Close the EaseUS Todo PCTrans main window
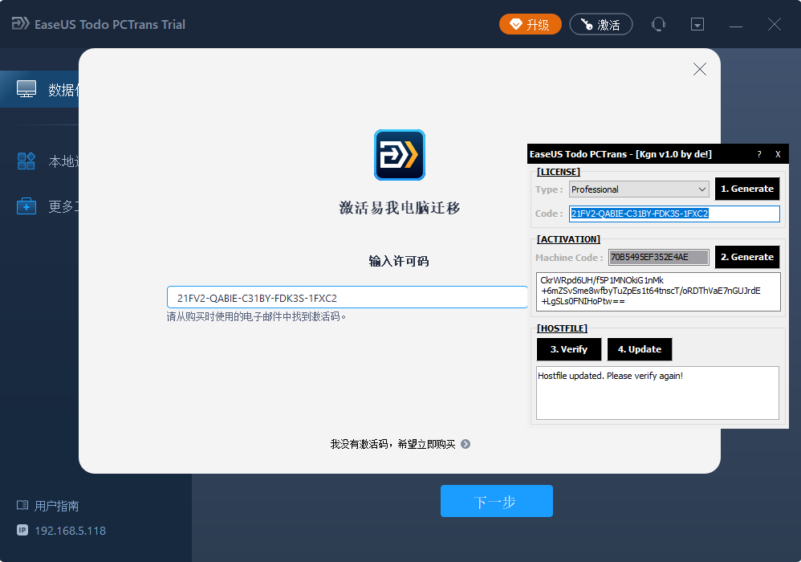801x562 pixels. click(775, 24)
